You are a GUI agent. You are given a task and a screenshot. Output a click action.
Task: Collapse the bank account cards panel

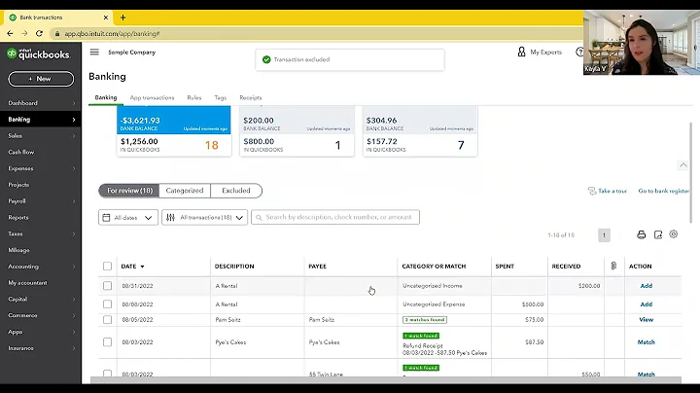click(x=683, y=165)
